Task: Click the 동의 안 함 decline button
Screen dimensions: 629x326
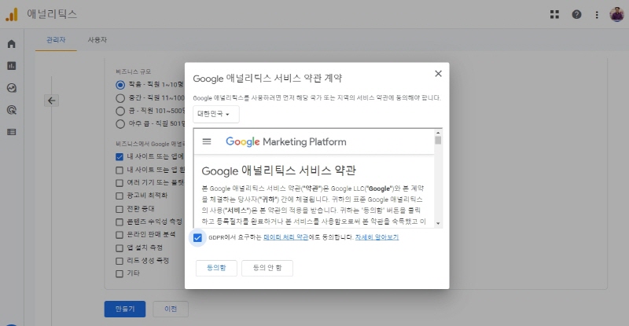Action: [x=267, y=268]
